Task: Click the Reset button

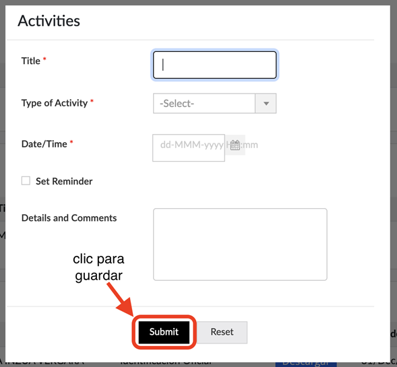Action: (222, 332)
